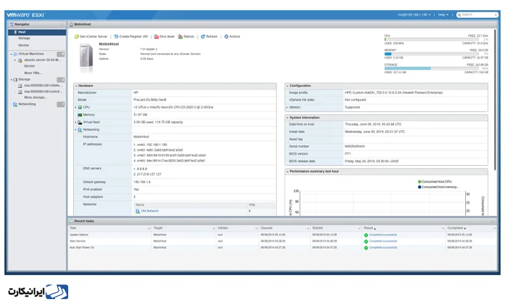The width and height of the screenshot is (505, 301).
Task: Click the search magnifier icon
Action: tap(460, 15)
